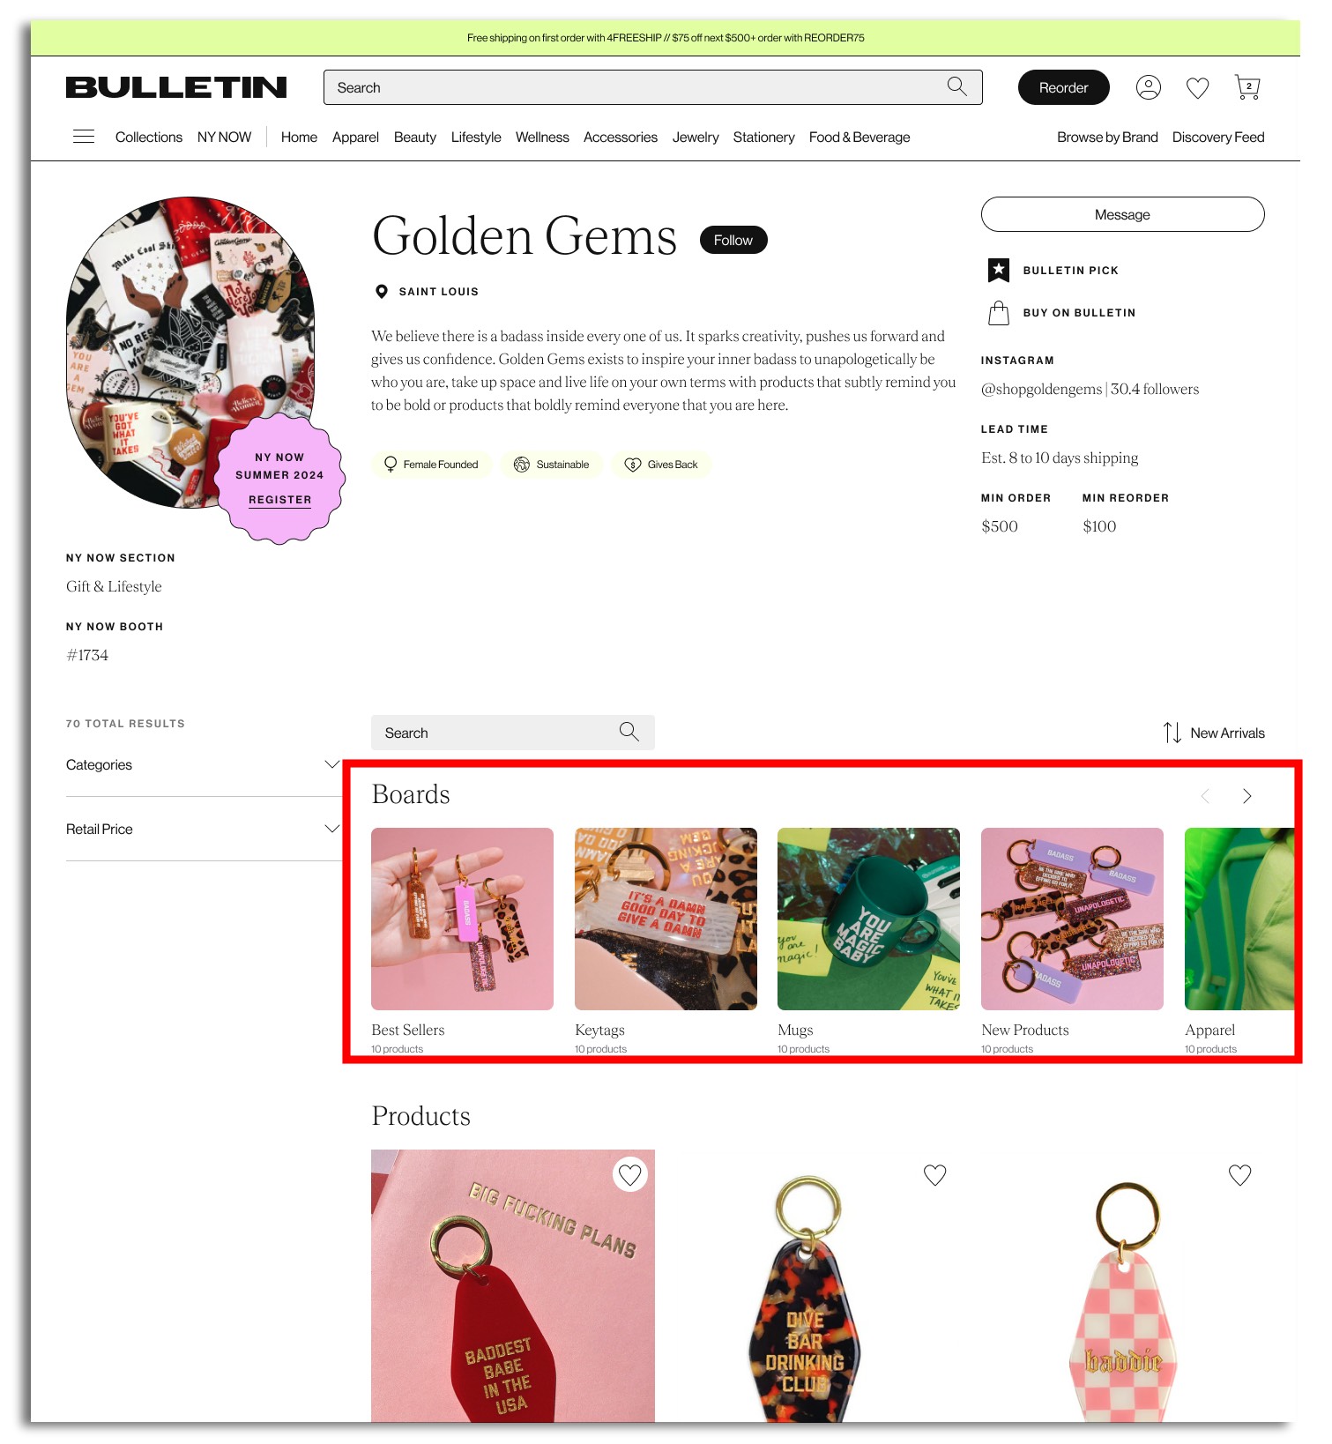The width and height of the screenshot is (1332, 1444).
Task: View wishlist via header heart icon
Action: (x=1197, y=88)
